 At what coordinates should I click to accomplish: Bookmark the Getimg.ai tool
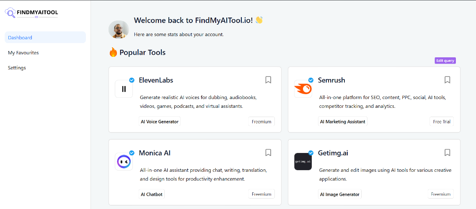(x=447, y=152)
